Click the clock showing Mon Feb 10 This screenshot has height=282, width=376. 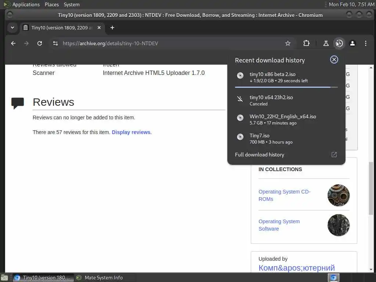pyautogui.click(x=351, y=4)
